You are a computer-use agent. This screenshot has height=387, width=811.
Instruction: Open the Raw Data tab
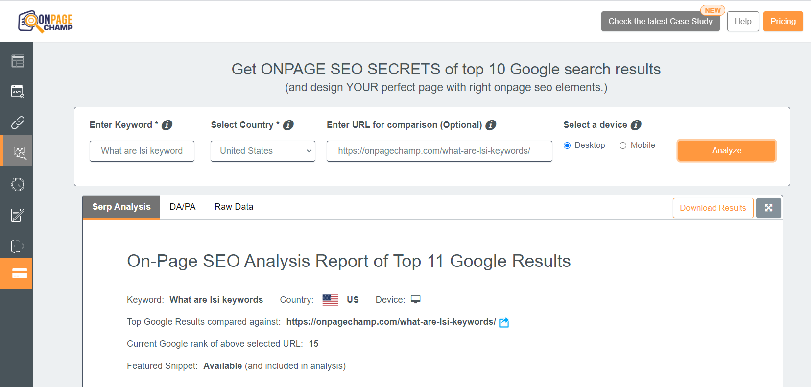point(234,206)
